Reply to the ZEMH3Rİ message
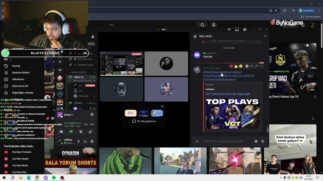 252,66
